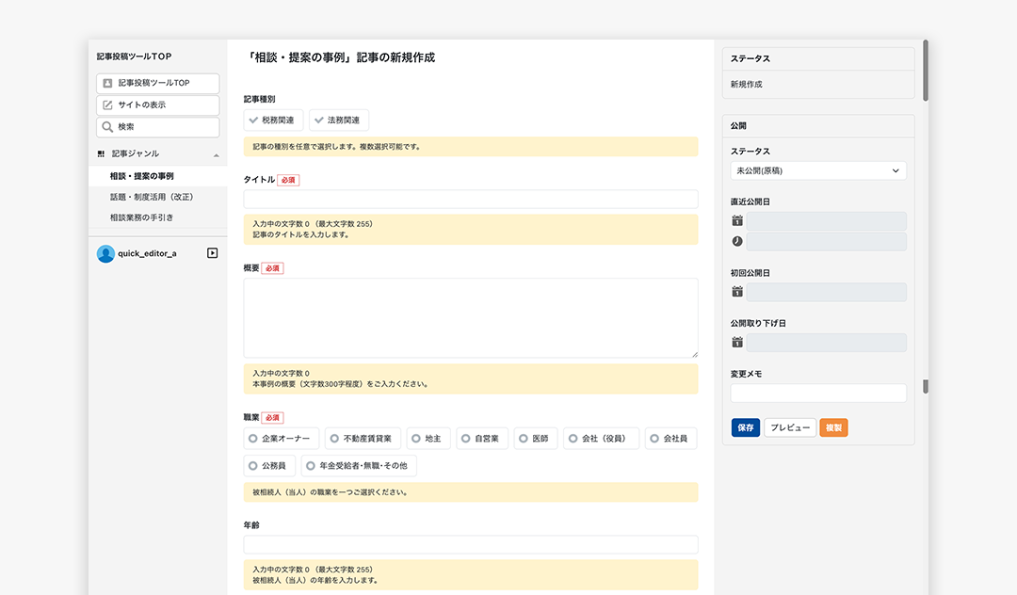Image resolution: width=1017 pixels, height=595 pixels.
Task: Open the ステータス dropdown showing 未公開（原稿）
Action: pos(818,170)
